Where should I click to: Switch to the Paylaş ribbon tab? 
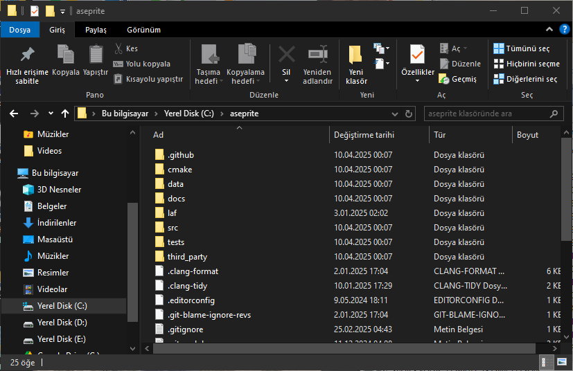click(x=96, y=30)
